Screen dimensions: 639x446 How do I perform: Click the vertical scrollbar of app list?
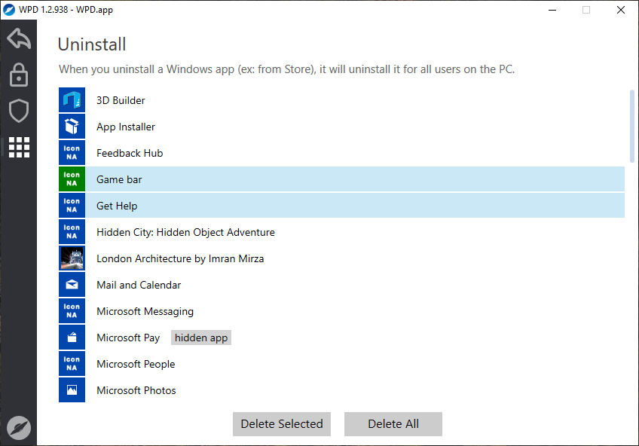click(632, 125)
